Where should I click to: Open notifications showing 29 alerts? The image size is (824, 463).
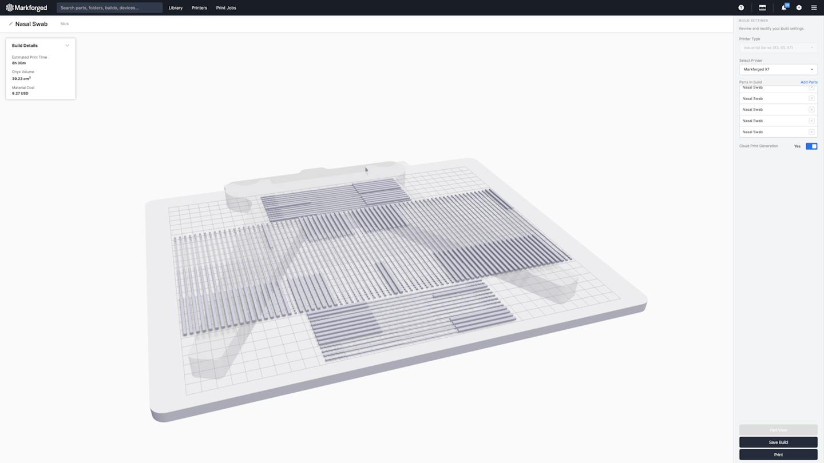pyautogui.click(x=783, y=7)
